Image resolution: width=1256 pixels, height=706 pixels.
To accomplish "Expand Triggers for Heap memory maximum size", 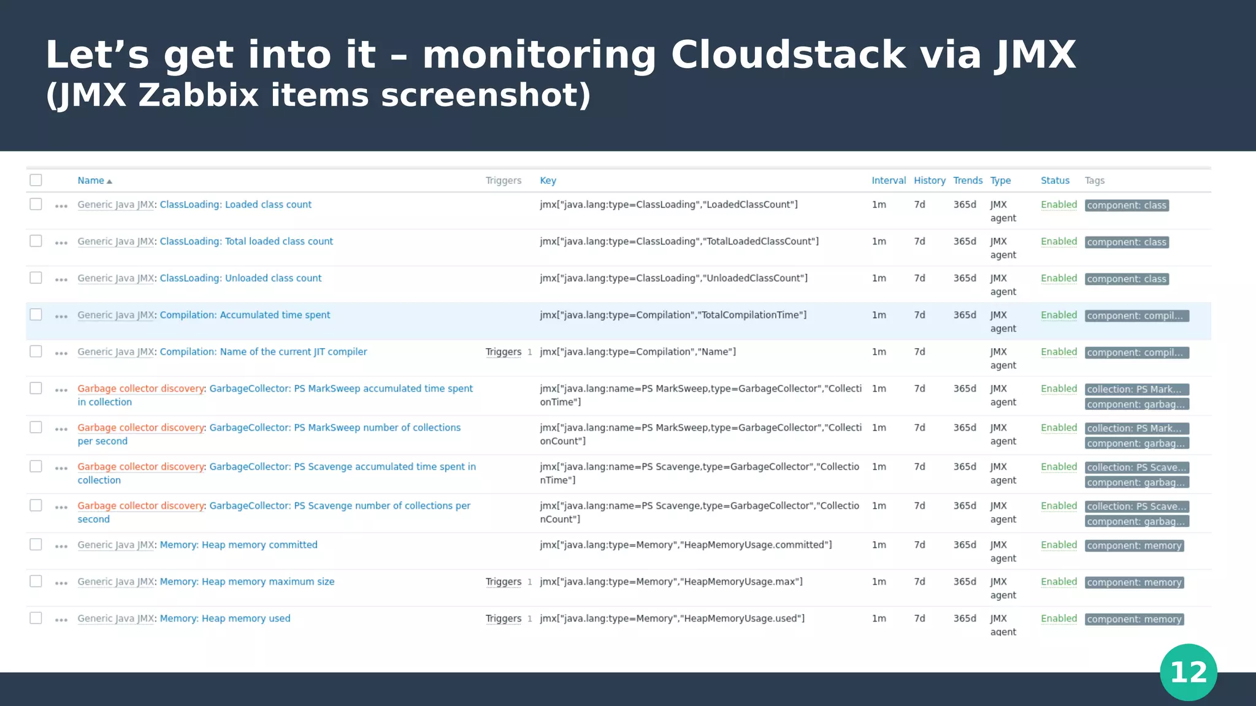I will 504,582.
